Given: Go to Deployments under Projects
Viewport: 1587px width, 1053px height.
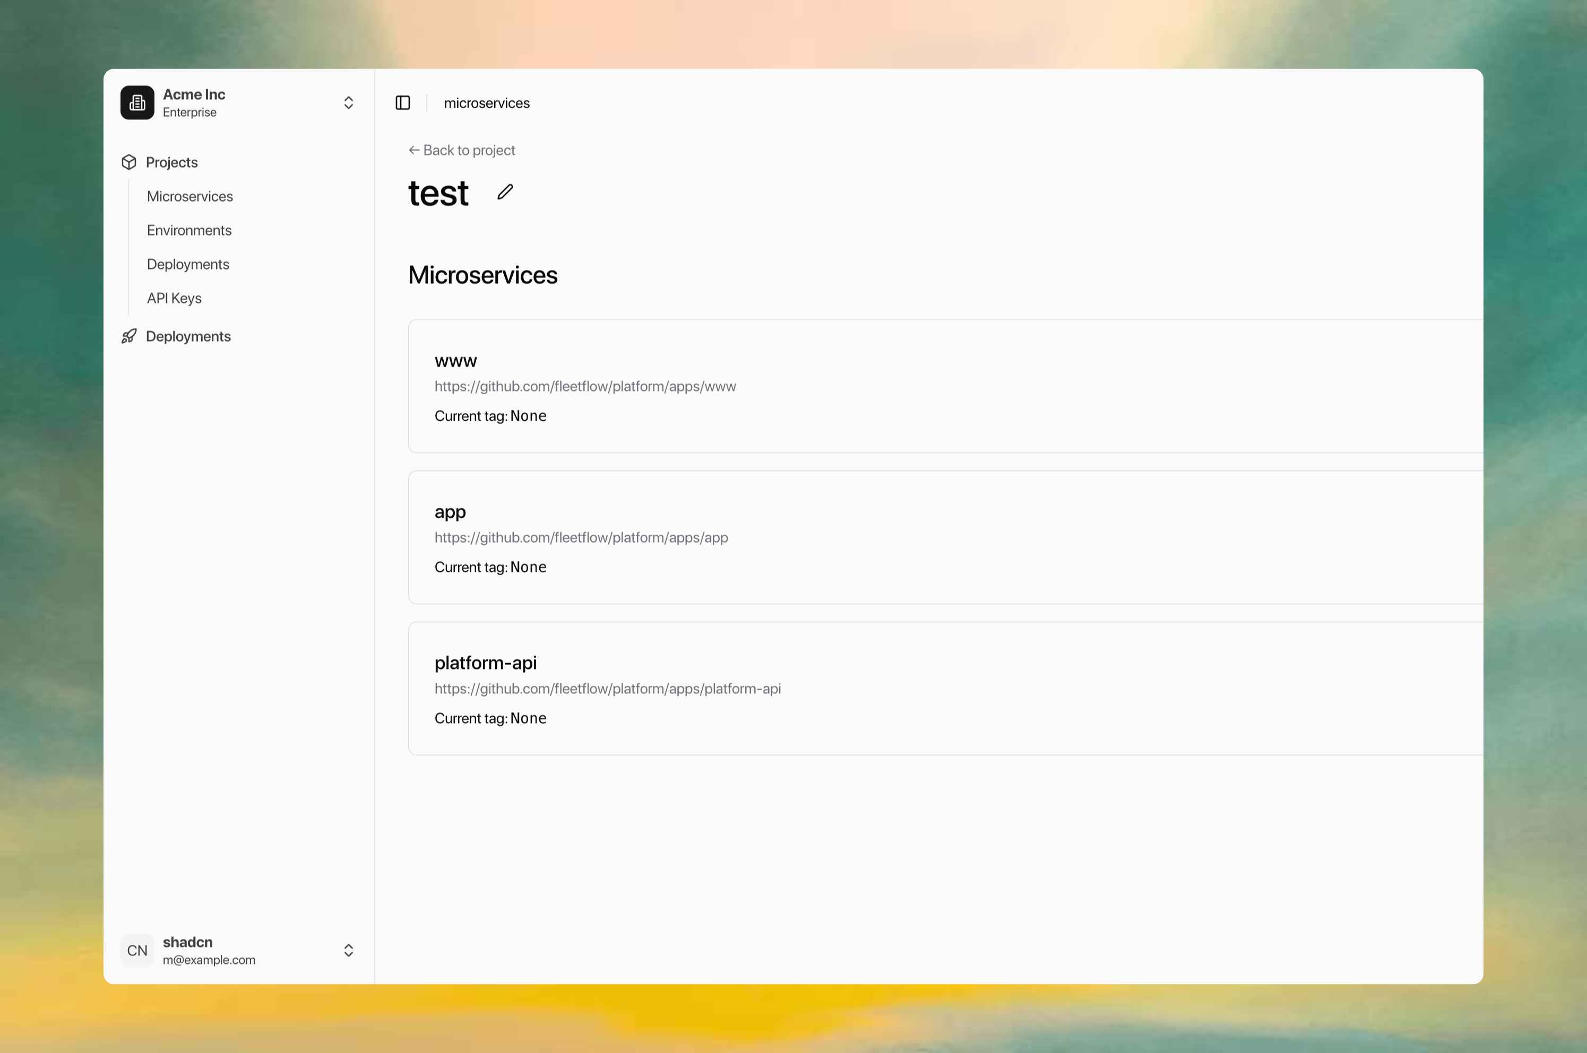Looking at the screenshot, I should pyautogui.click(x=188, y=265).
